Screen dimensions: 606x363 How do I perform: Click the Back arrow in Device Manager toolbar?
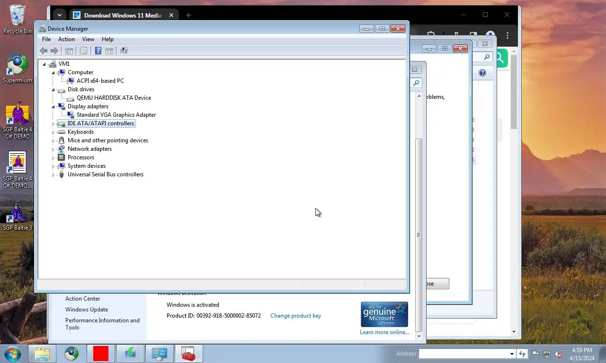point(44,51)
